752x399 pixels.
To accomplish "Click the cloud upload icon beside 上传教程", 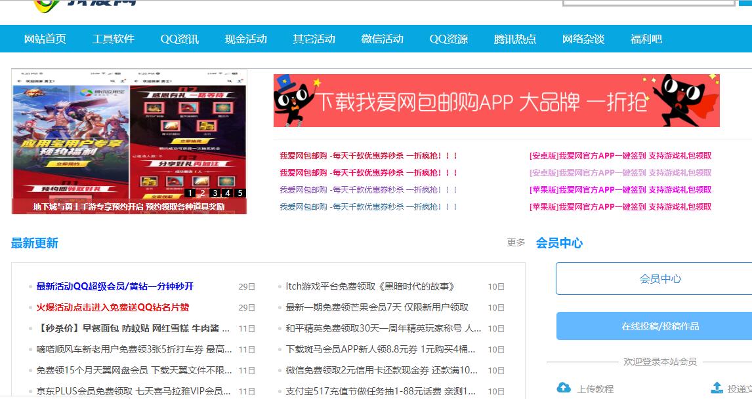I will click(564, 387).
